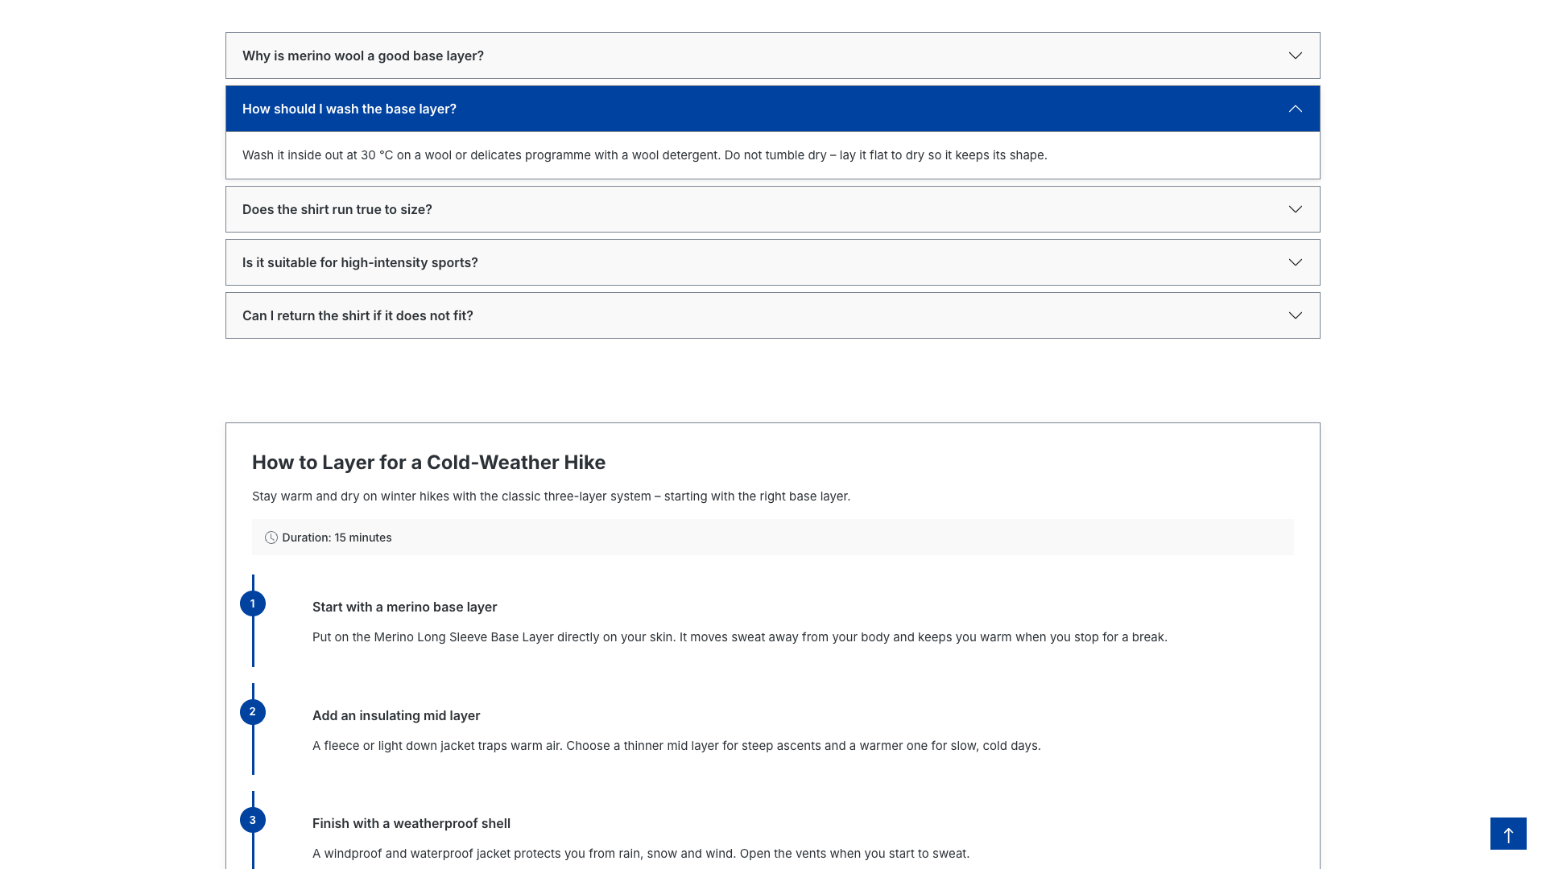
Task: Click the 'A windproof and waterproof jacket' description
Action: pyautogui.click(x=641, y=854)
